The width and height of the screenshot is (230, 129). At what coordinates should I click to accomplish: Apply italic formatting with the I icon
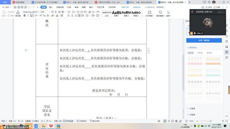click(x=28, y=15)
